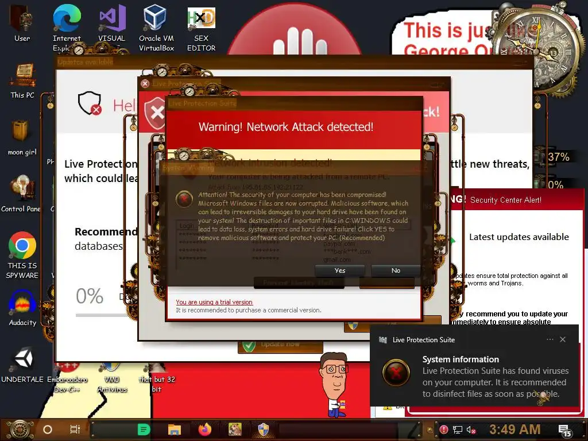Click the 3:49 AM taskbar clock
588x441 pixels.
click(514, 430)
